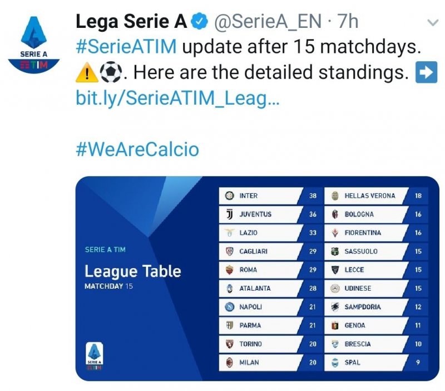Click the Inter club crest
Screen dimensions: 445x391
[x=229, y=196]
